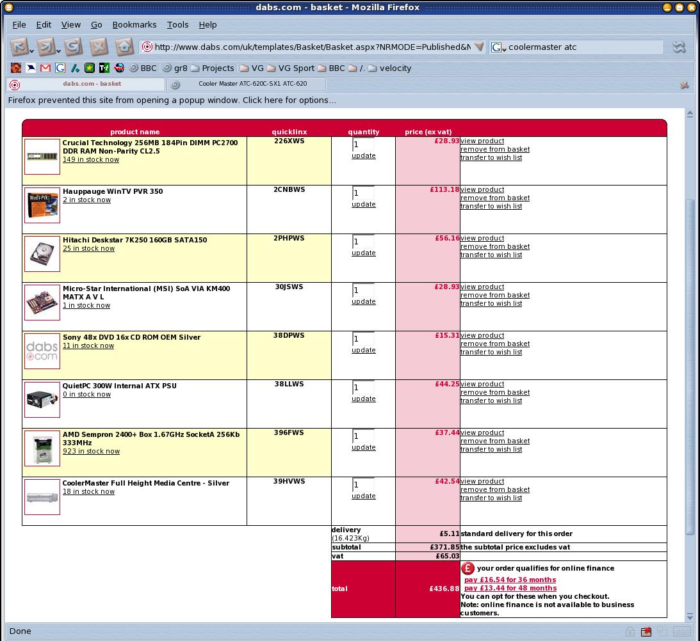Open the Gmail bookmark icon
The height and width of the screenshot is (641, 700).
click(x=45, y=68)
